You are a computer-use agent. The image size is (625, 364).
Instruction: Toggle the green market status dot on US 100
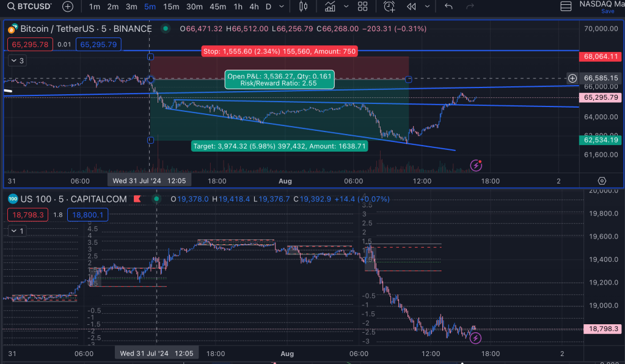(156, 199)
